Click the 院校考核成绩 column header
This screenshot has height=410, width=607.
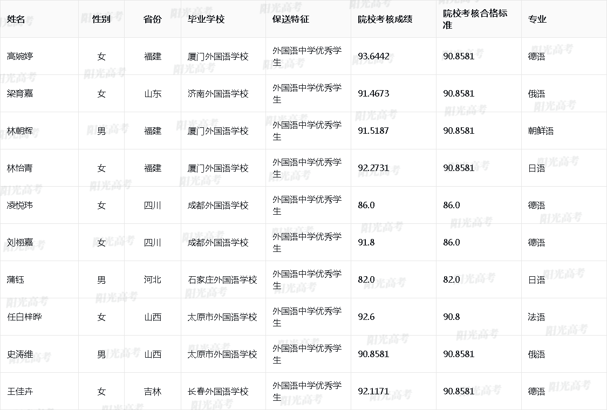pos(385,19)
